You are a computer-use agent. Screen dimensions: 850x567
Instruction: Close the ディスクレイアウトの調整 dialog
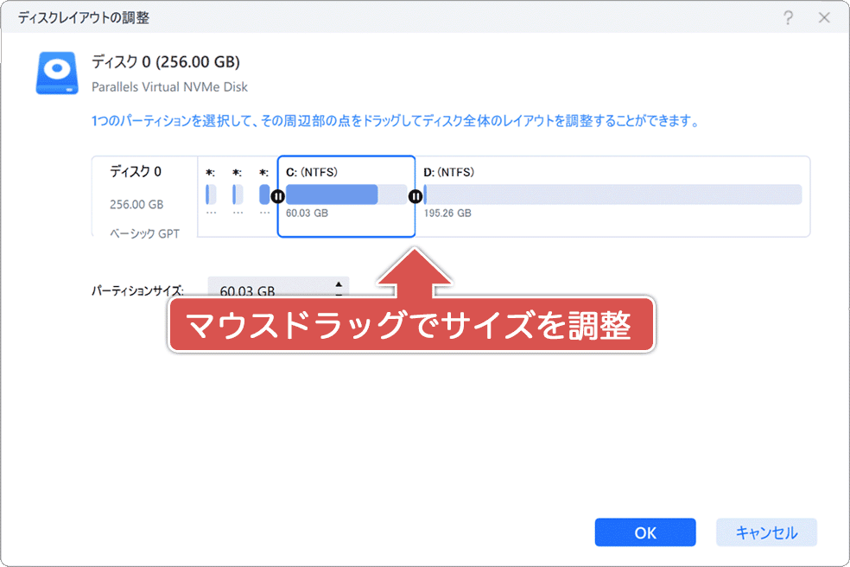[822, 16]
